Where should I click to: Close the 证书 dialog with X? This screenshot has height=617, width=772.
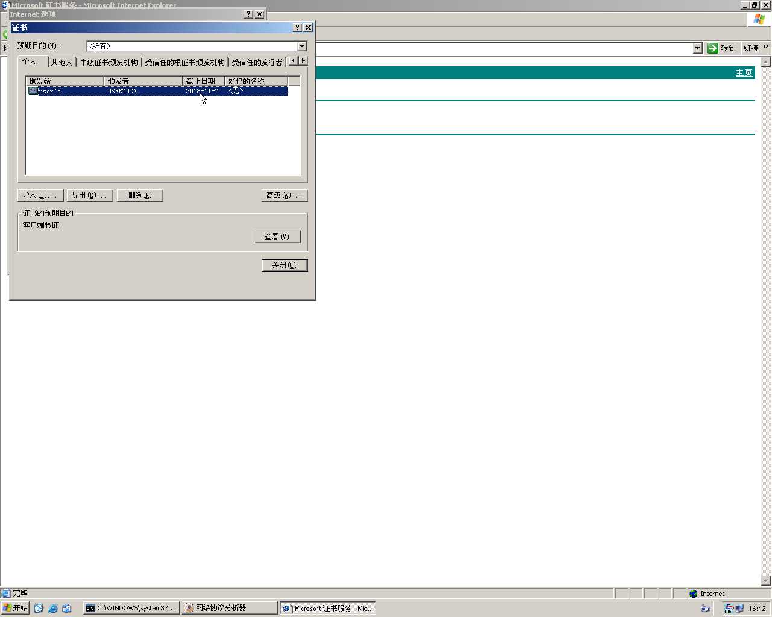coord(308,28)
